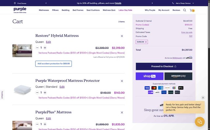Image resolution: width=210 pixels, height=130 pixels.
Task: Open Mattress Protector thumbnail
Action: coord(22,90)
